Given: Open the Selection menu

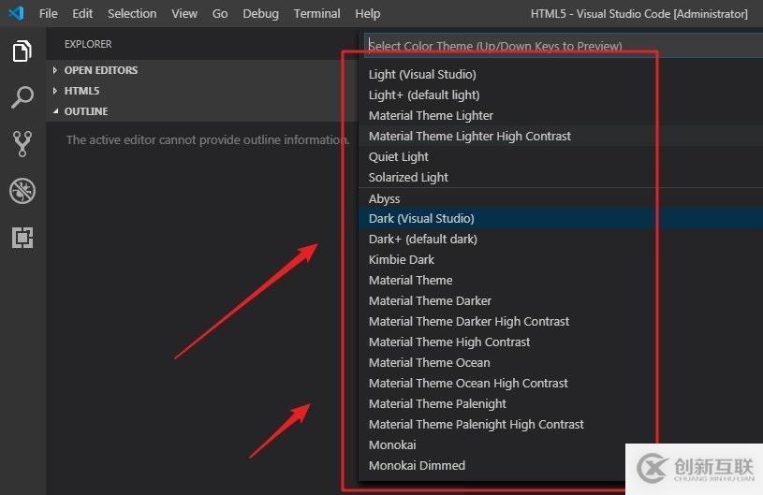Looking at the screenshot, I should [132, 14].
